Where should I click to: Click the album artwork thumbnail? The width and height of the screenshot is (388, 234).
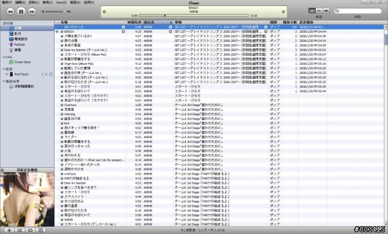(27, 199)
